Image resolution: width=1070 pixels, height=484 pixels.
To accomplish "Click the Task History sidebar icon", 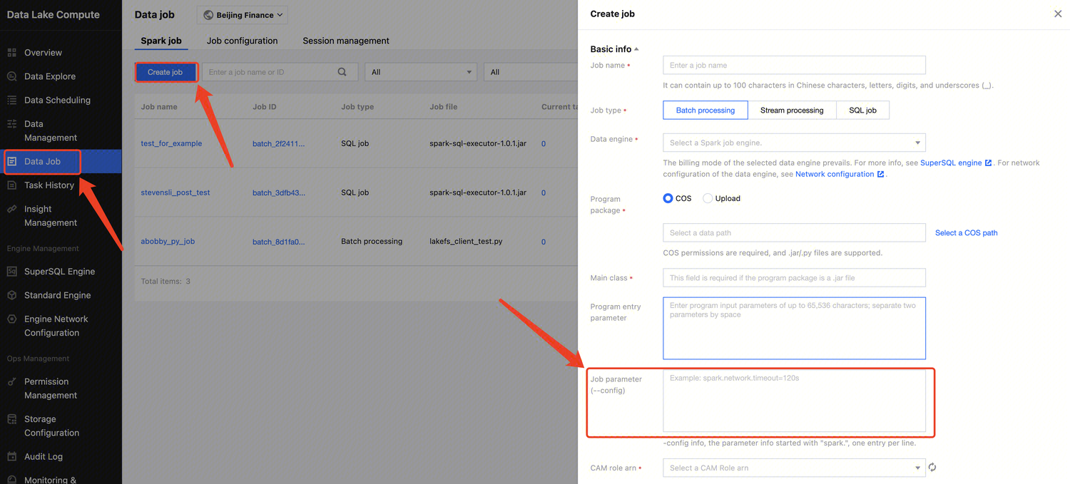I will pos(11,185).
